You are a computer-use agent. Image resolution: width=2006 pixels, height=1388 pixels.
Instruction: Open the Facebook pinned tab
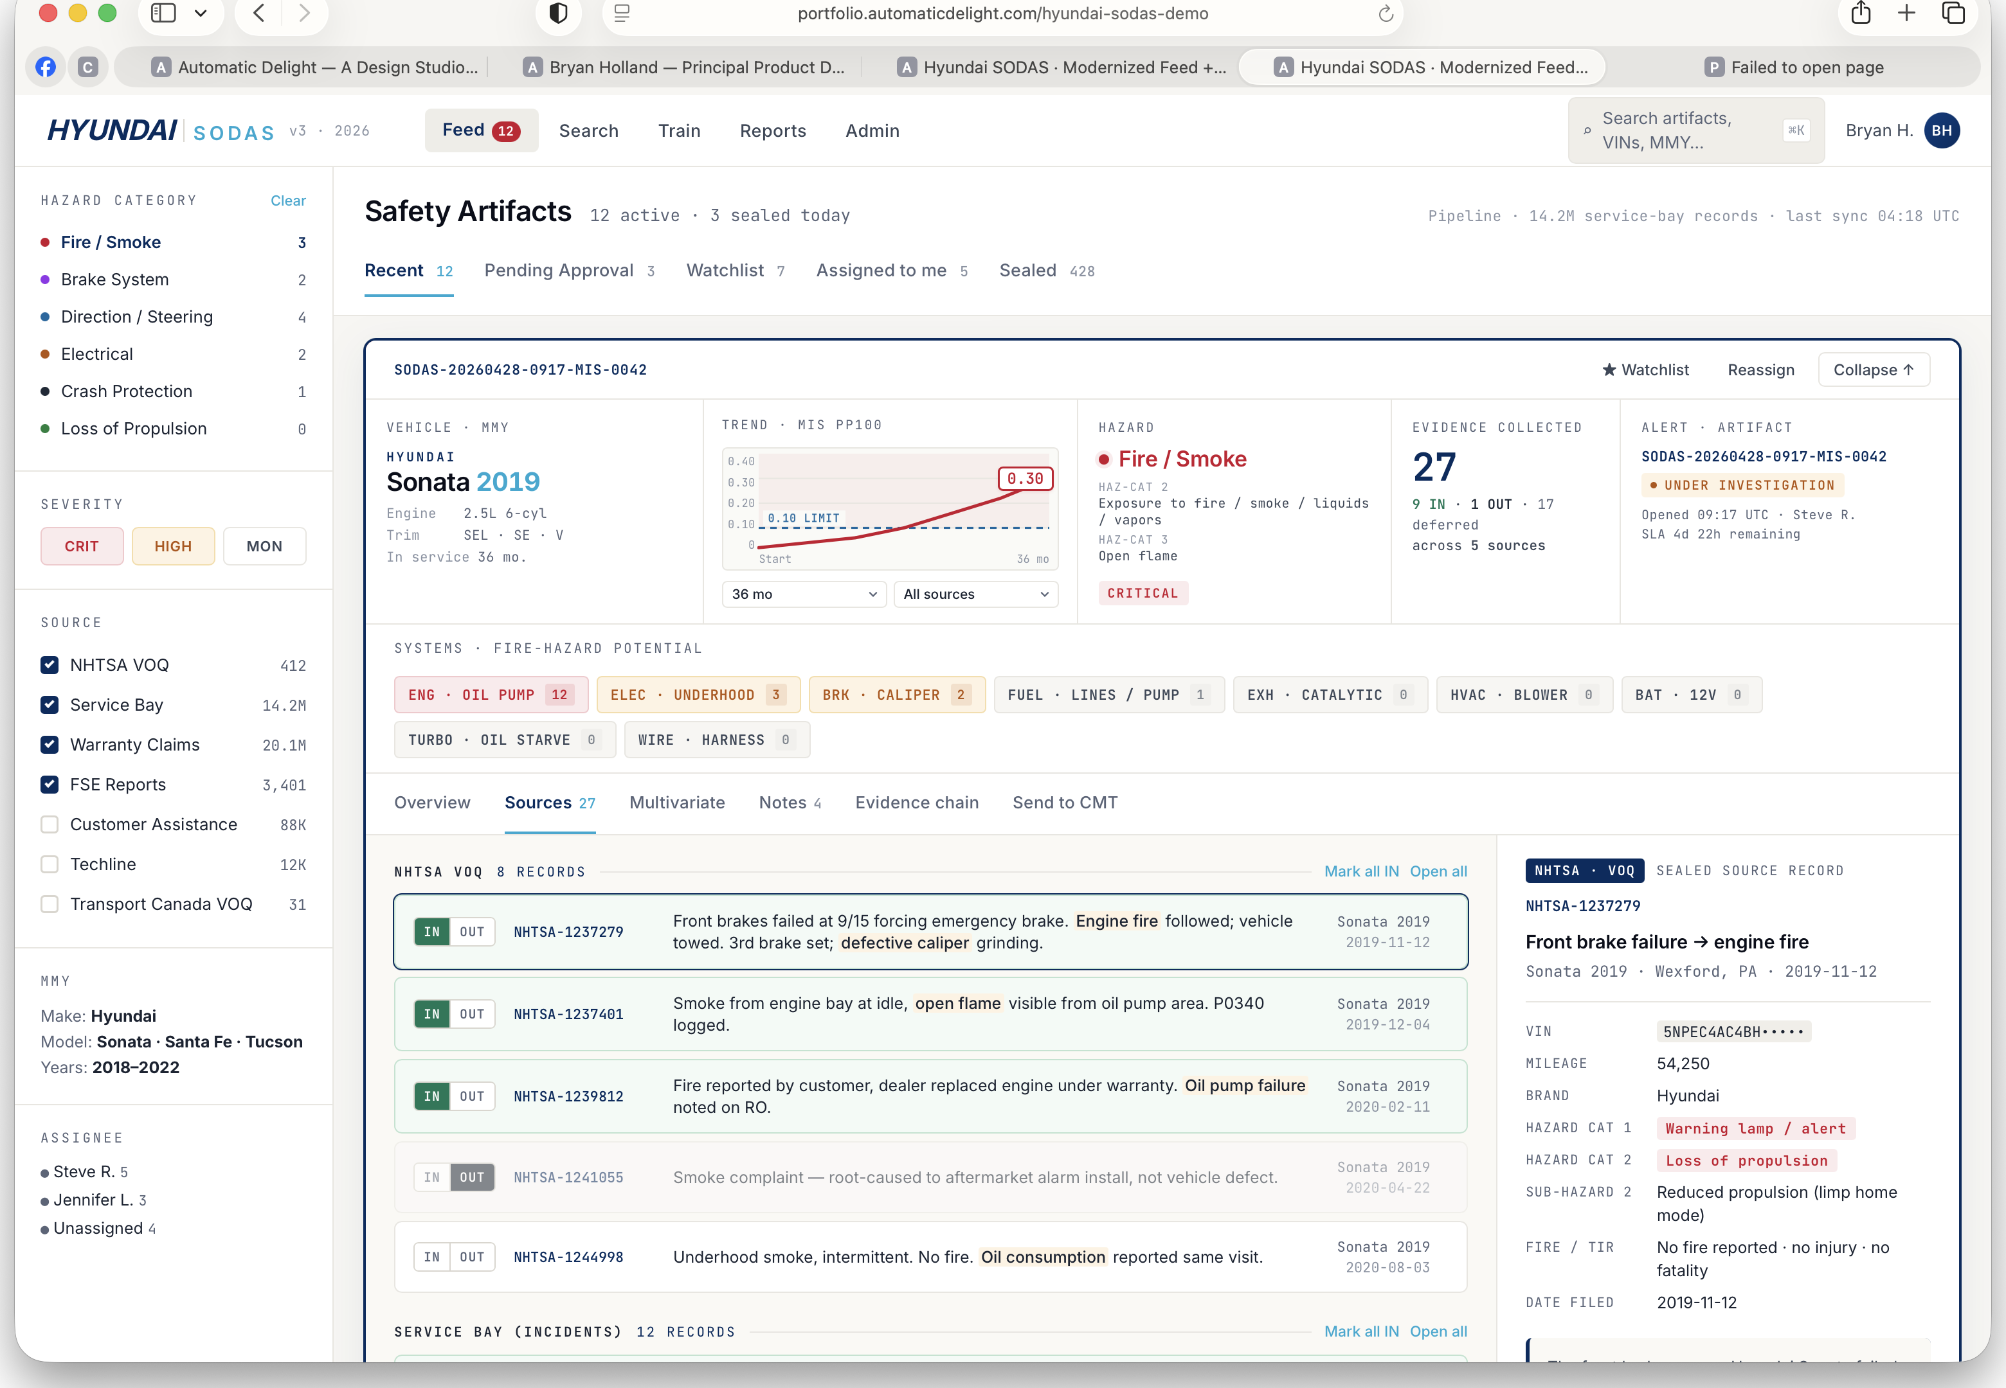45,67
